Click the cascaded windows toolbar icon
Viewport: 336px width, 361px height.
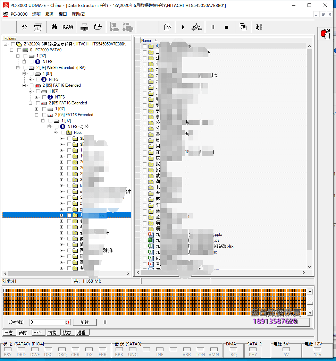tap(243, 27)
